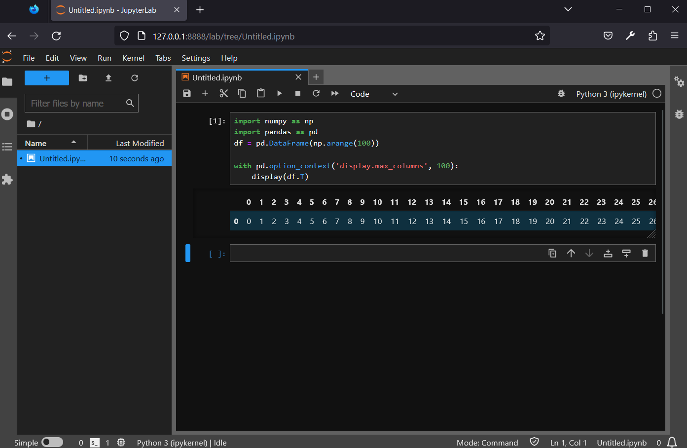
Task: Paste a cell from clipboard
Action: tap(260, 93)
